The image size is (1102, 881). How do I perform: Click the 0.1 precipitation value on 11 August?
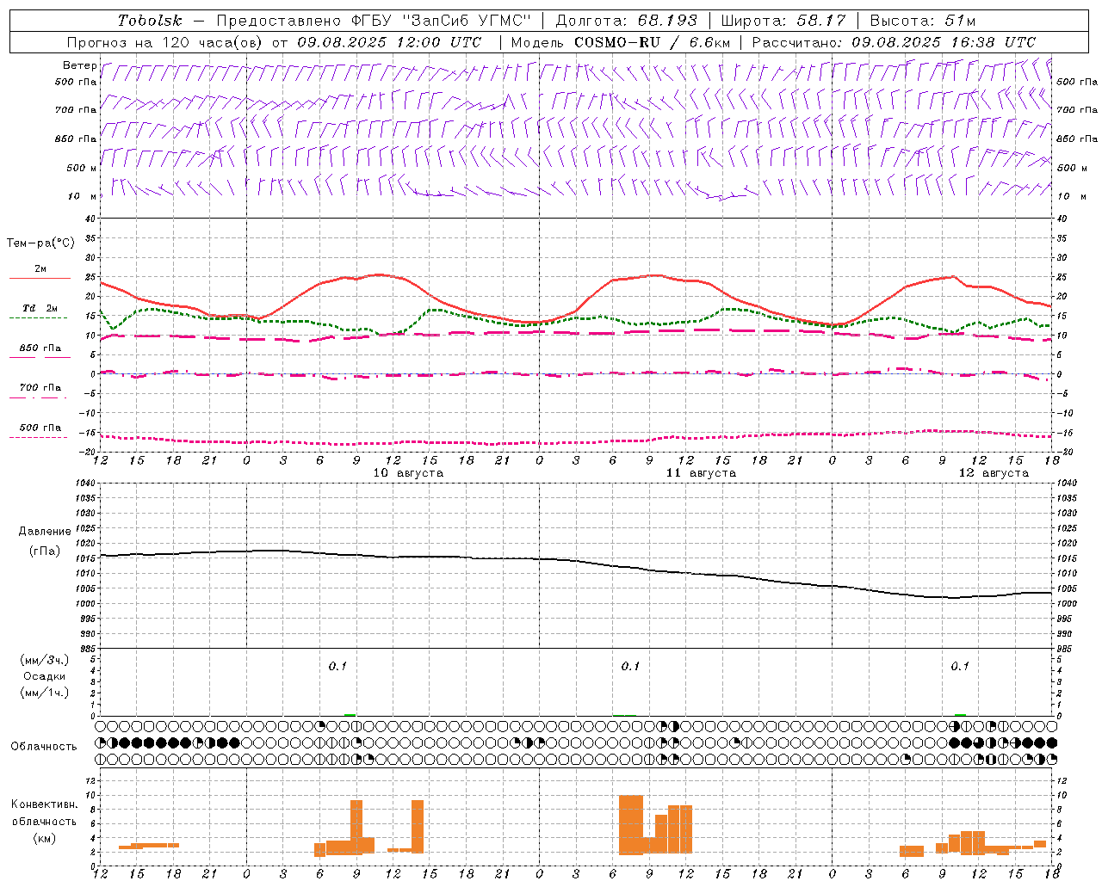(x=630, y=666)
